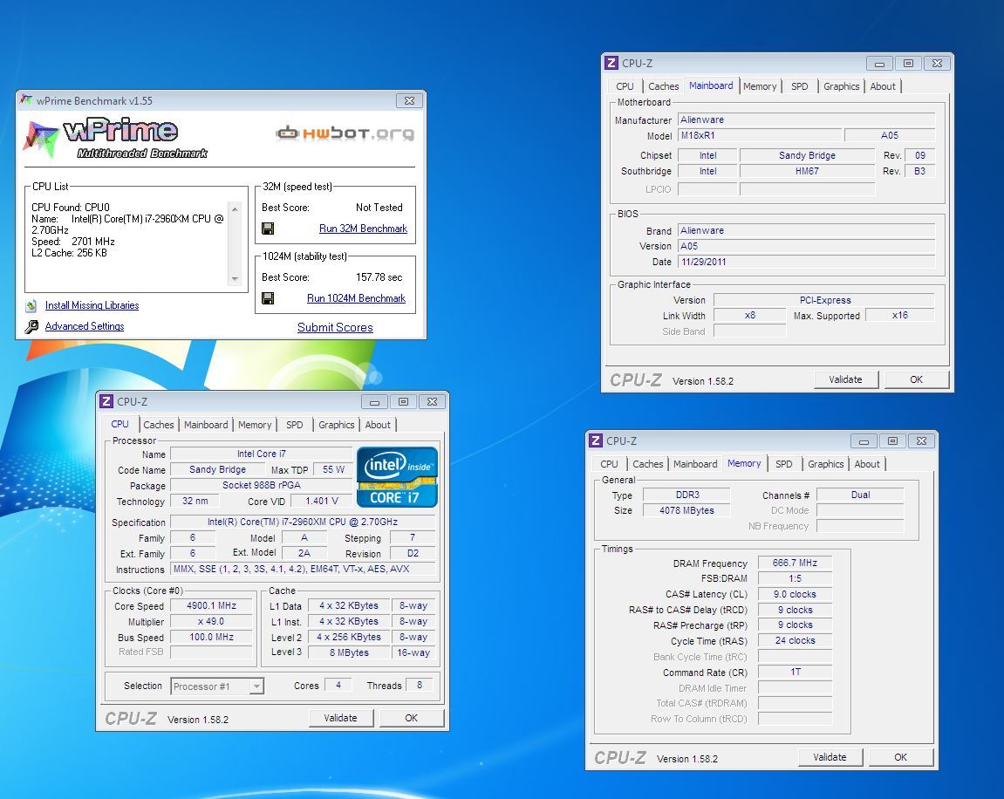Click the Core VID value 1.401 V

point(321,502)
